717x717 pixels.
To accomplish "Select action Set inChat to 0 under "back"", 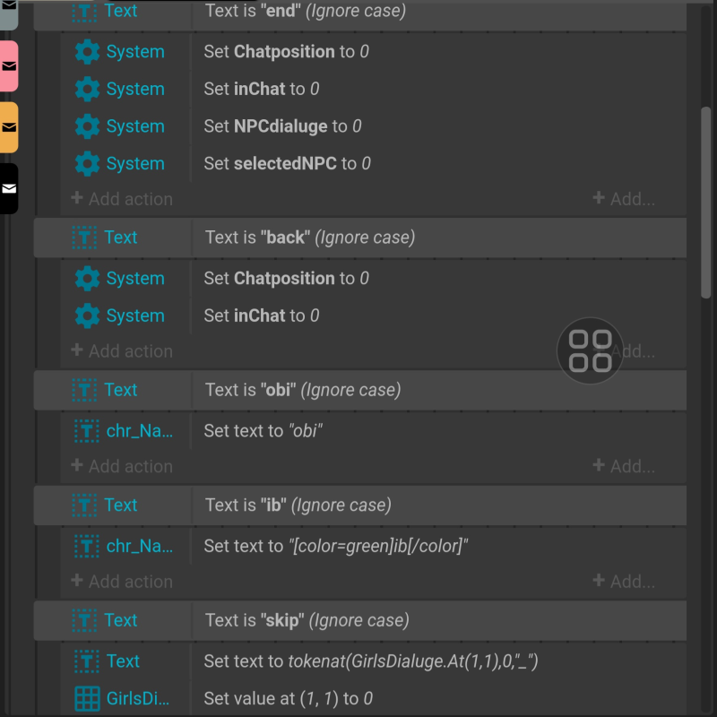I will (x=262, y=315).
